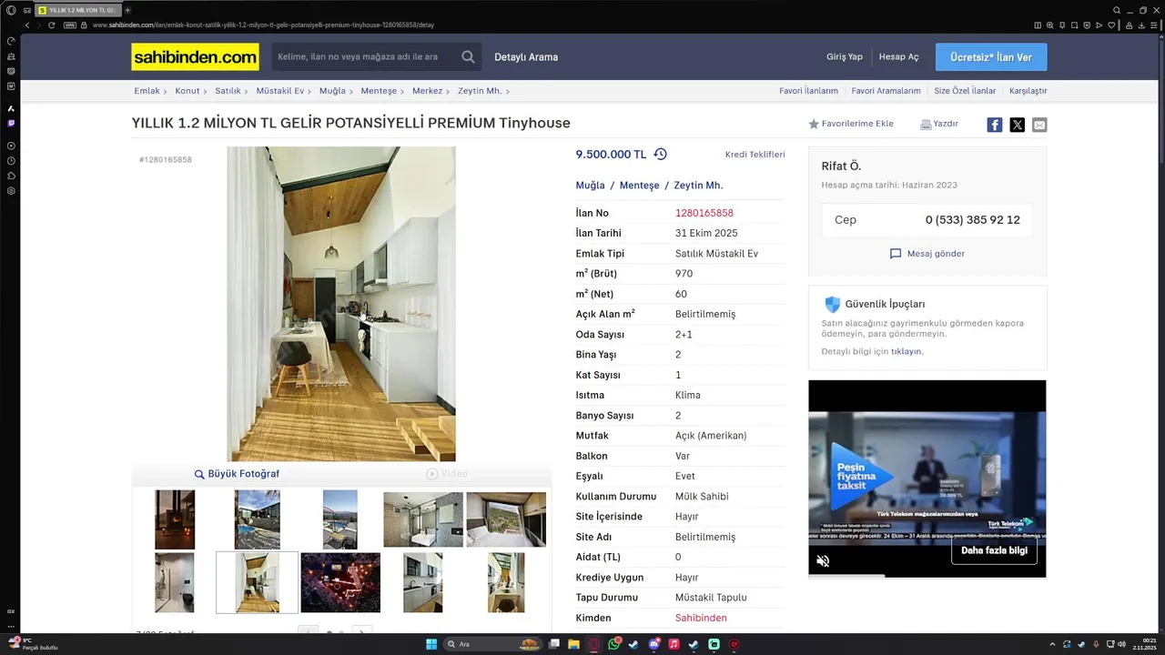Open the Zeytin Mh. breadcrumb
This screenshot has height=655, width=1165.
click(x=480, y=91)
